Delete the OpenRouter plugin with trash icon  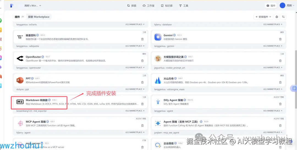pos(142,61)
